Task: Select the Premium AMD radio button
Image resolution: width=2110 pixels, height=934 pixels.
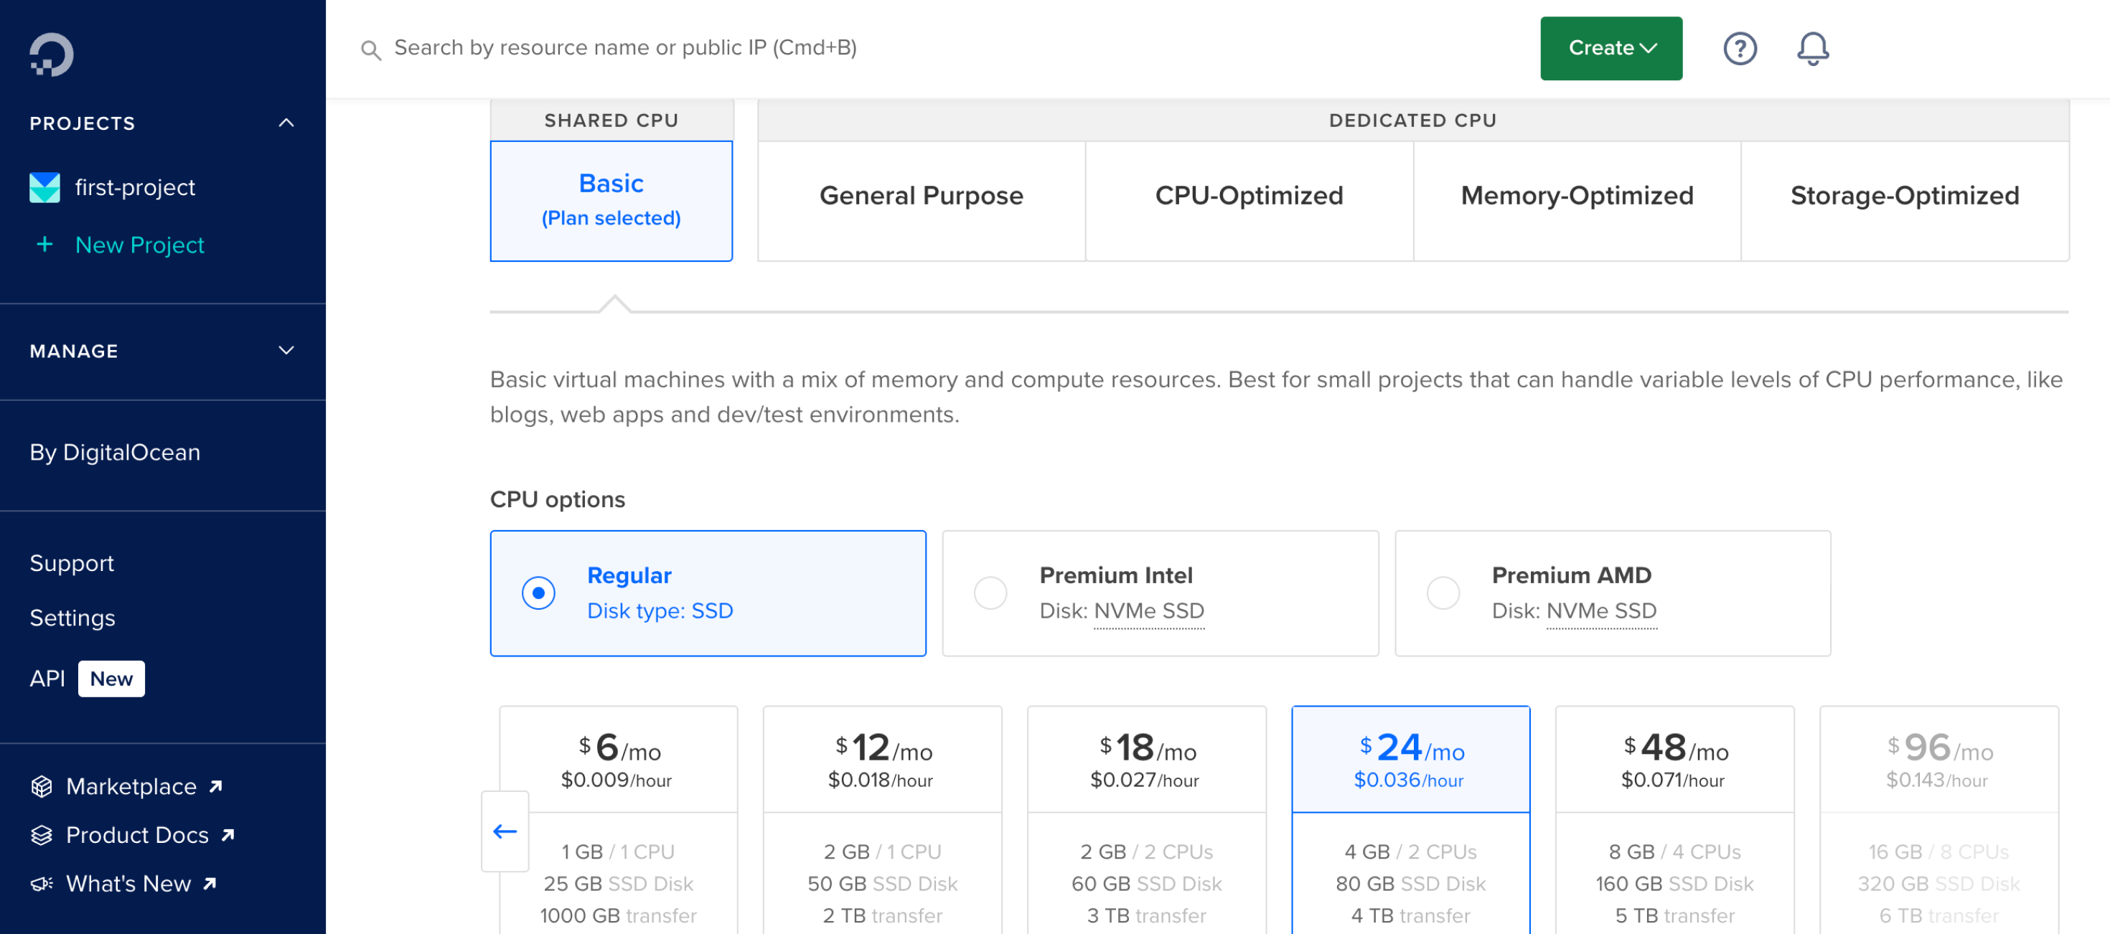Action: pyautogui.click(x=1443, y=593)
